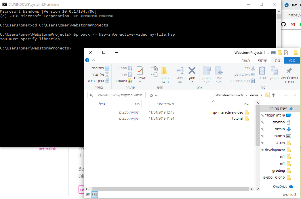Switch to the Home (בית) ribbon tab
The width and height of the screenshot is (301, 199).
click(x=277, y=60)
